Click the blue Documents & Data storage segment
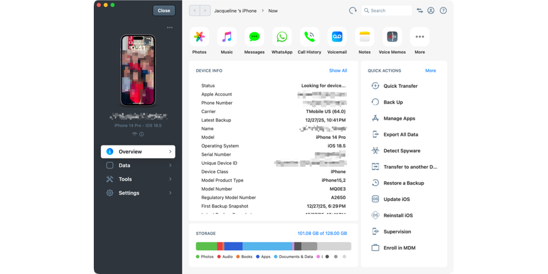This screenshot has height=274, width=548. click(x=267, y=246)
